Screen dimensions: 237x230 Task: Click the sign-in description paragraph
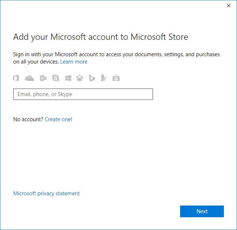tap(116, 54)
